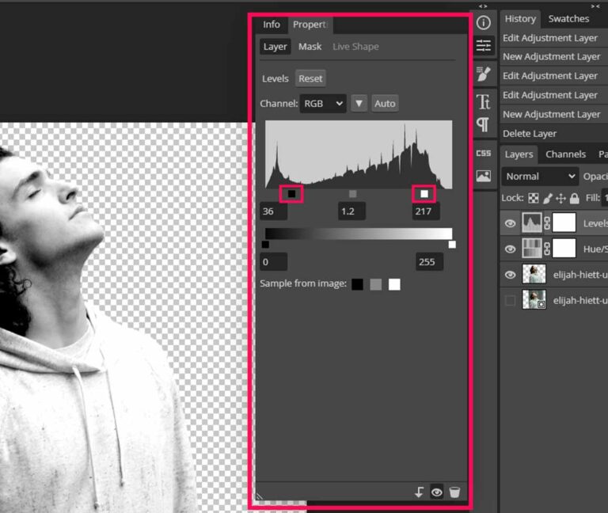Screen dimensions: 608x513
Task: Hide the Hue/Saturation layer with eye icon
Action: click(x=511, y=249)
